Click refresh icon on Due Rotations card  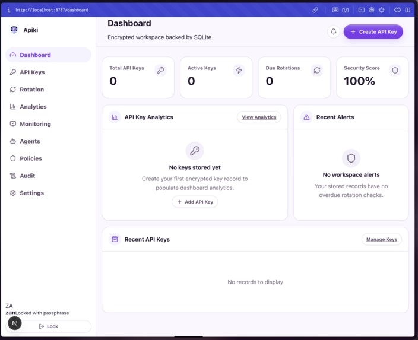pyautogui.click(x=316, y=71)
